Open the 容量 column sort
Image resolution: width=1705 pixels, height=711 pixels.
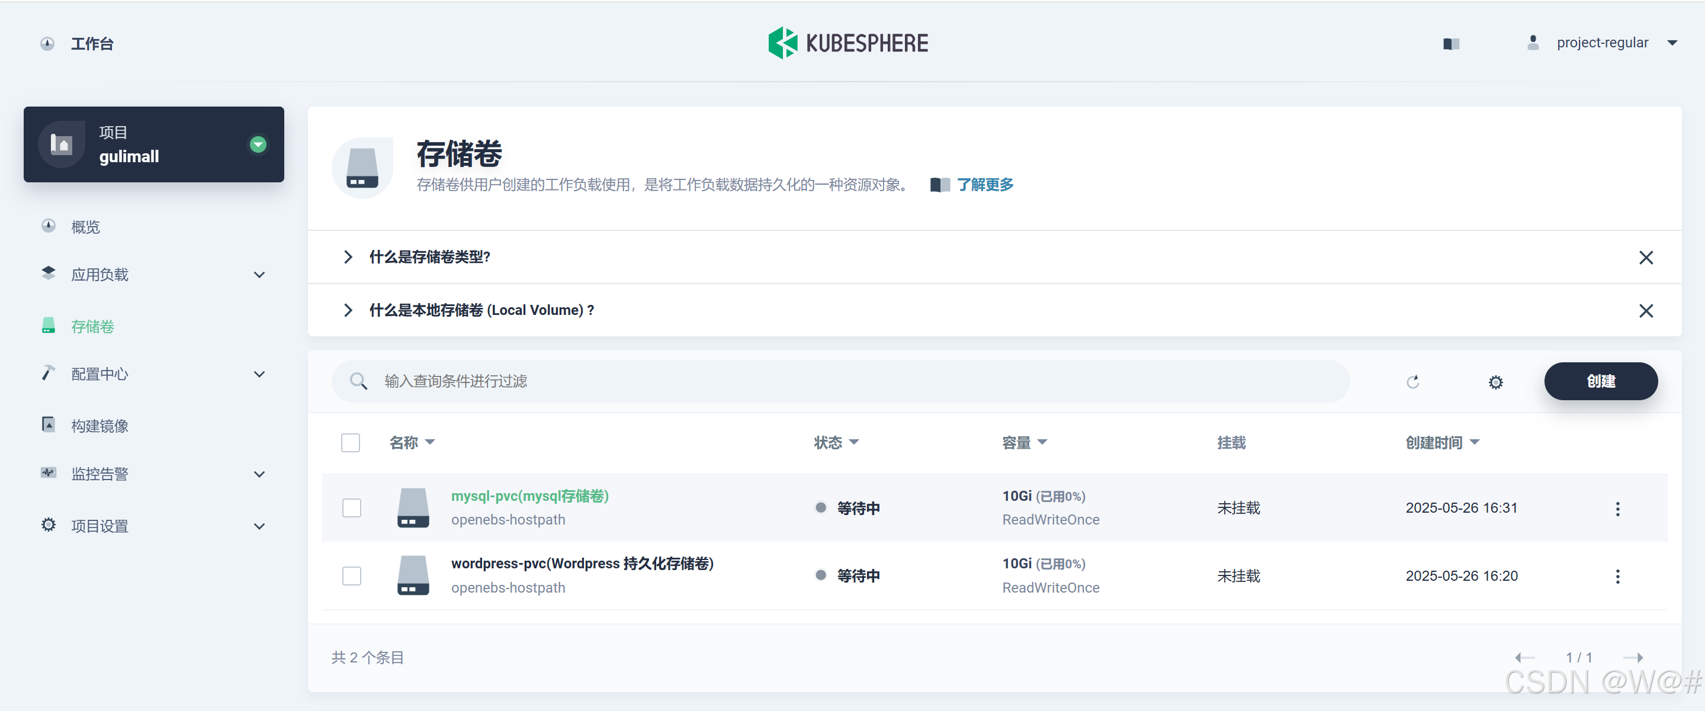pyautogui.click(x=1025, y=442)
